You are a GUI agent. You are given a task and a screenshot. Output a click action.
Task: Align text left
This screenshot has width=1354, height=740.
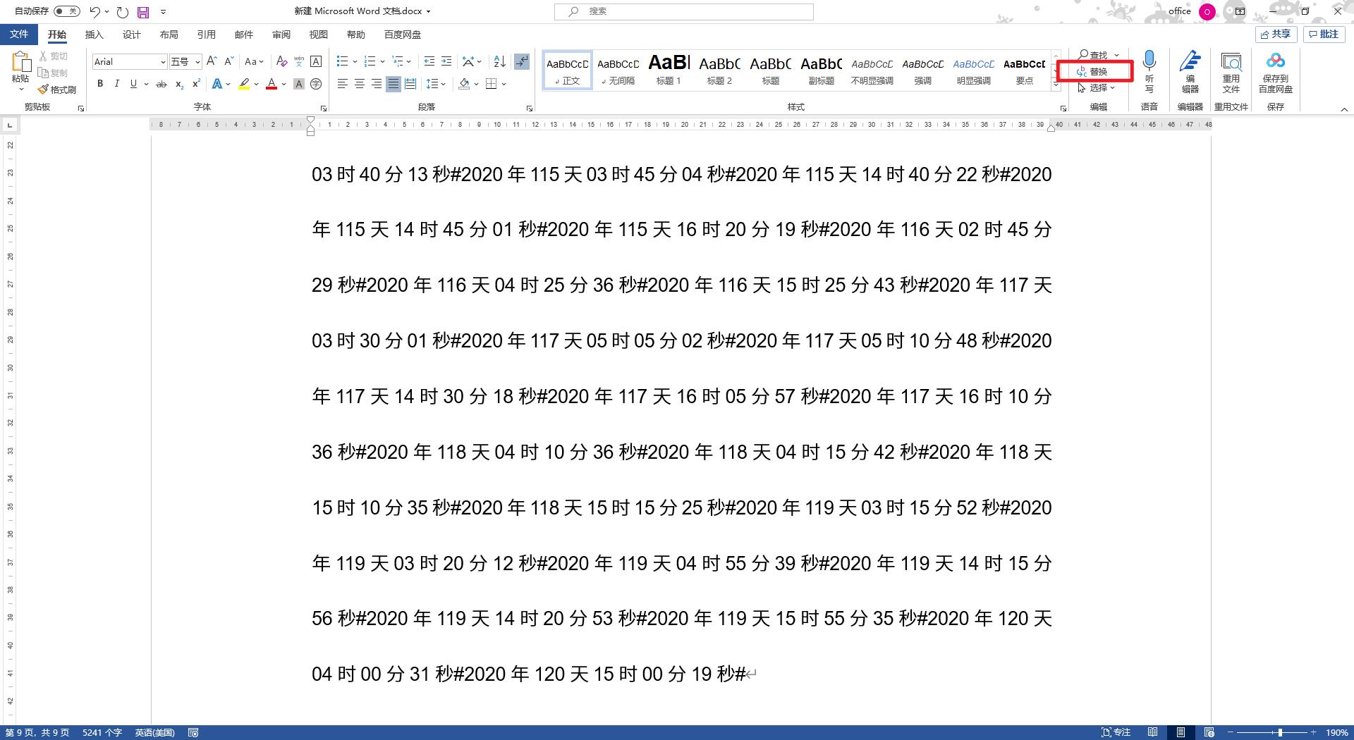pos(343,84)
